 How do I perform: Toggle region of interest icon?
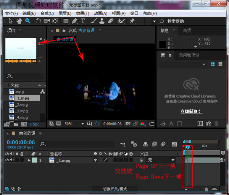click(89, 124)
